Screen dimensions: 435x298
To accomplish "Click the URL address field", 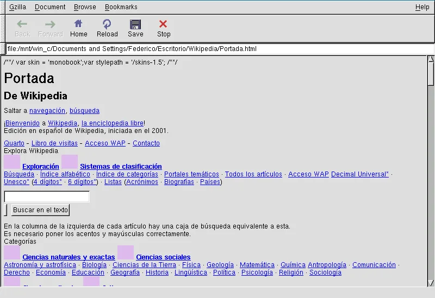I will (220, 49).
